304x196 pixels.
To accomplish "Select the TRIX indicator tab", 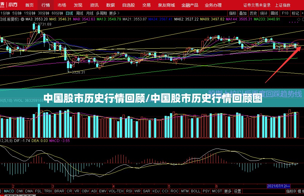I will pyautogui.click(x=48, y=191).
